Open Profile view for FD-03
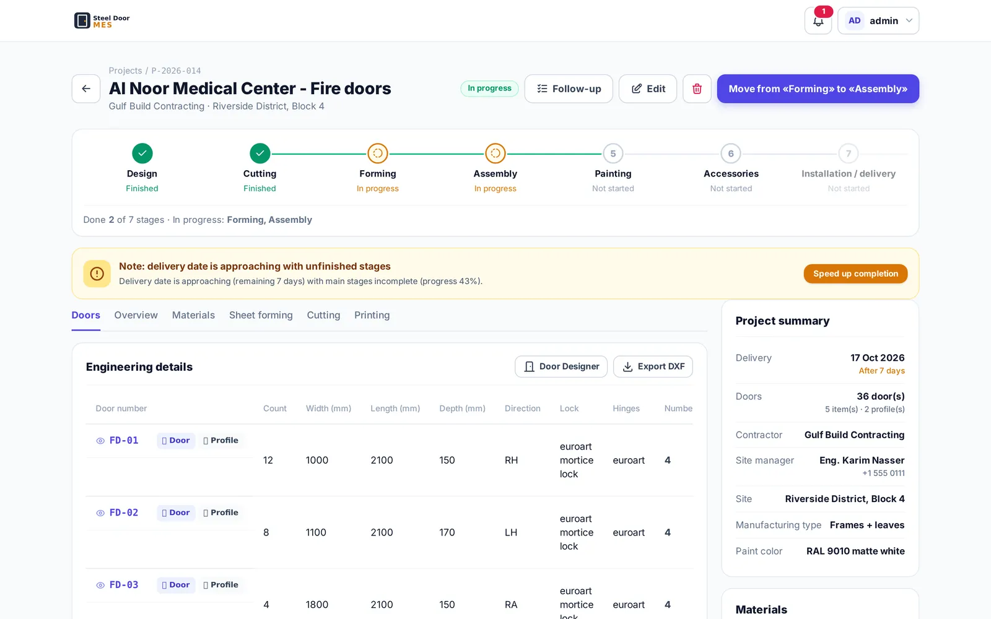Screen dimensions: 991x619 (220, 585)
